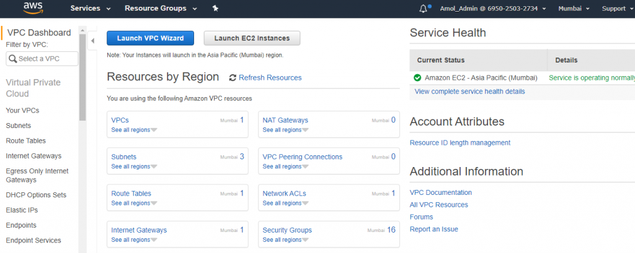
Task: Click Service is operating normally status text
Action: 592,77
